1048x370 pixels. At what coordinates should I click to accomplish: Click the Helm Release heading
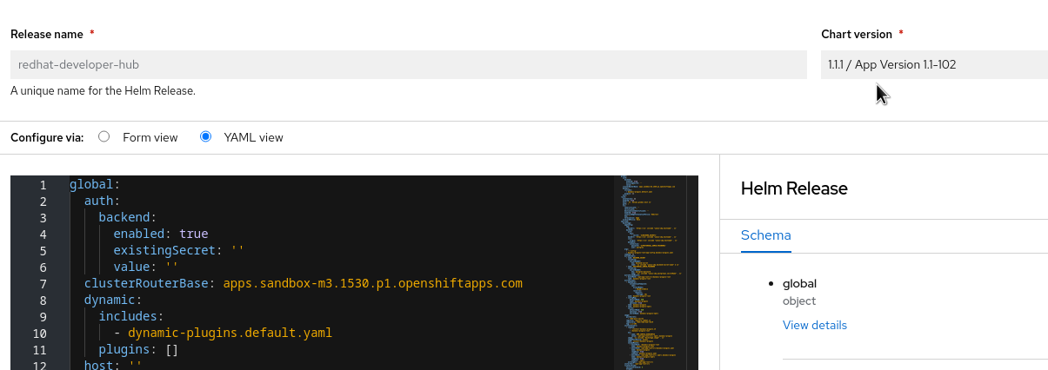pyautogui.click(x=794, y=188)
